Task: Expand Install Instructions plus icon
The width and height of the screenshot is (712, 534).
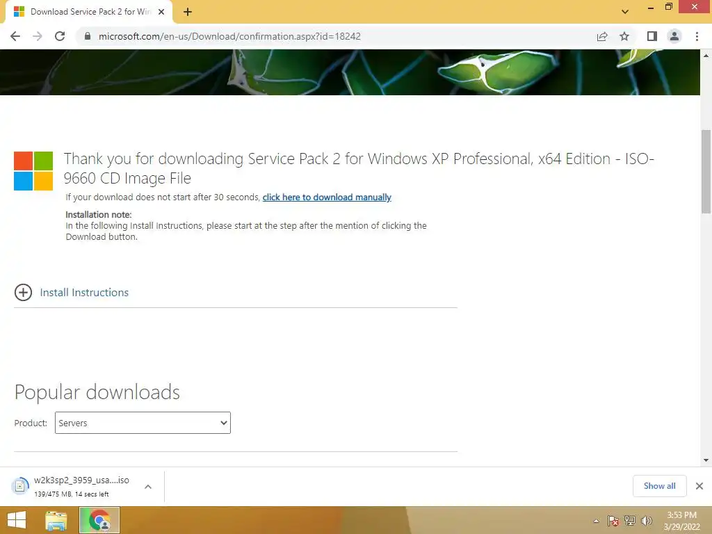Action: (x=23, y=293)
